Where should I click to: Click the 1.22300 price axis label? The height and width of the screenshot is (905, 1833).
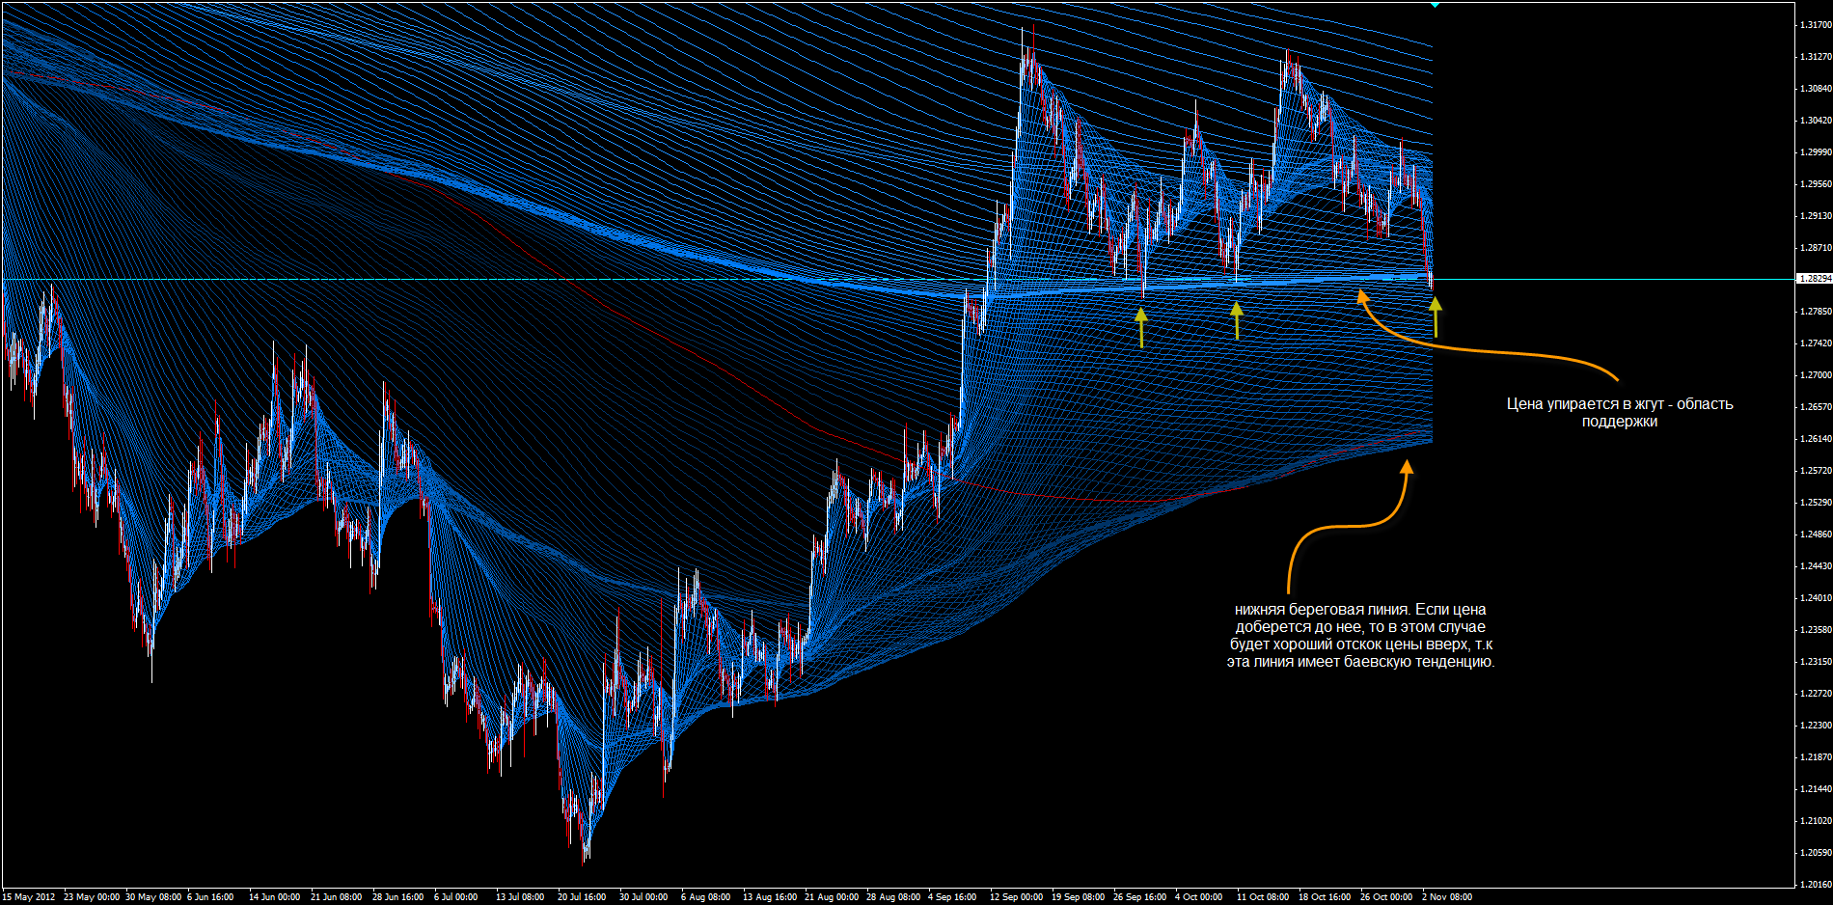[x=1816, y=726]
